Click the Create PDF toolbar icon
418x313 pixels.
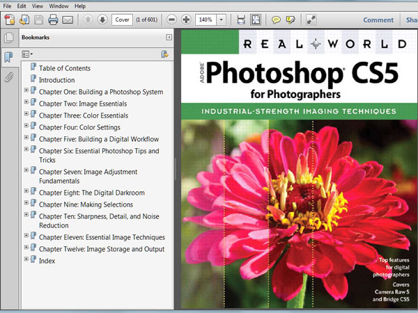(x=10, y=20)
